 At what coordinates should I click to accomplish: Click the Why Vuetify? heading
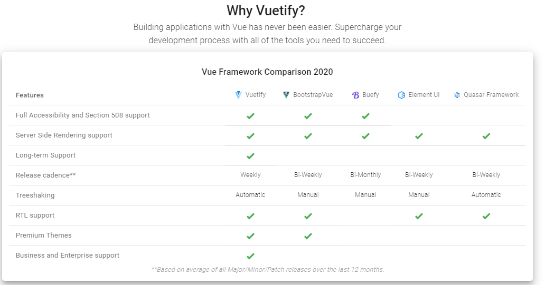[x=267, y=10]
